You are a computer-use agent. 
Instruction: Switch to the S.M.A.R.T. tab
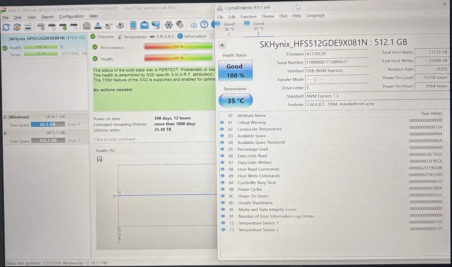click(162, 37)
